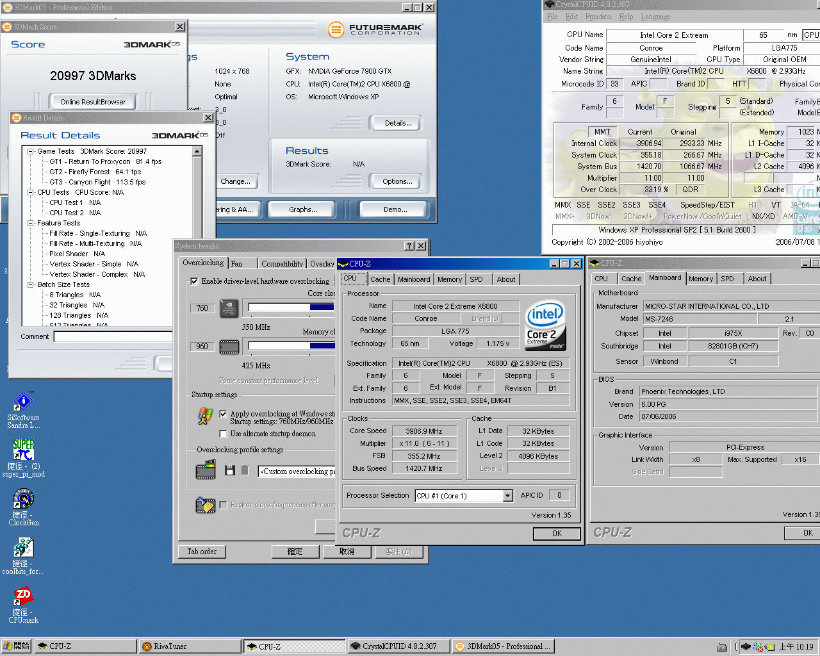The image size is (820, 656).
Task: Open the Processor Selection dropdown in CPU-Z
Action: (507, 496)
